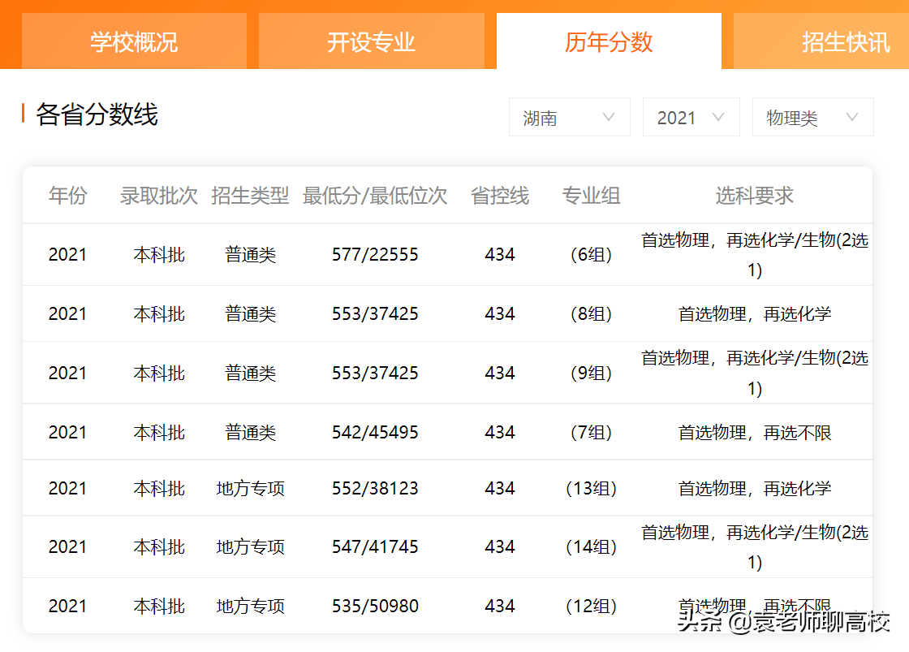Image resolution: width=909 pixels, height=652 pixels.
Task: Select the 历年分数 tab
Action: point(608,41)
